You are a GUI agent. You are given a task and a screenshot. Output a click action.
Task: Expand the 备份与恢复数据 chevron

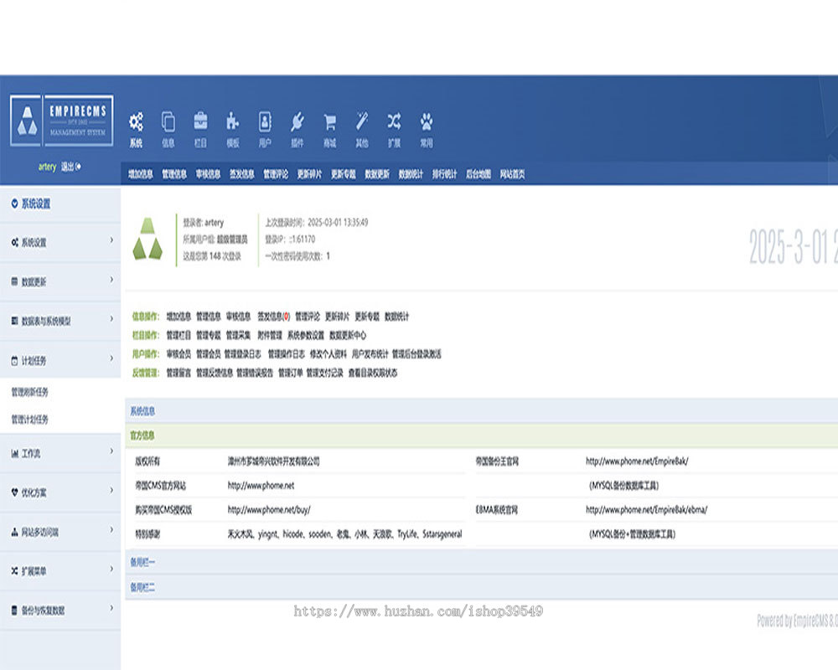[x=111, y=608]
